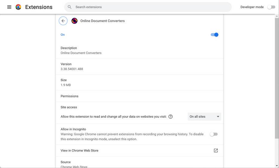
Task: Open the Chrome Web Store external link icon
Action: 216,151
